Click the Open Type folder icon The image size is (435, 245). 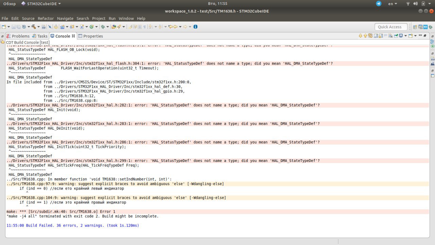[113, 27]
